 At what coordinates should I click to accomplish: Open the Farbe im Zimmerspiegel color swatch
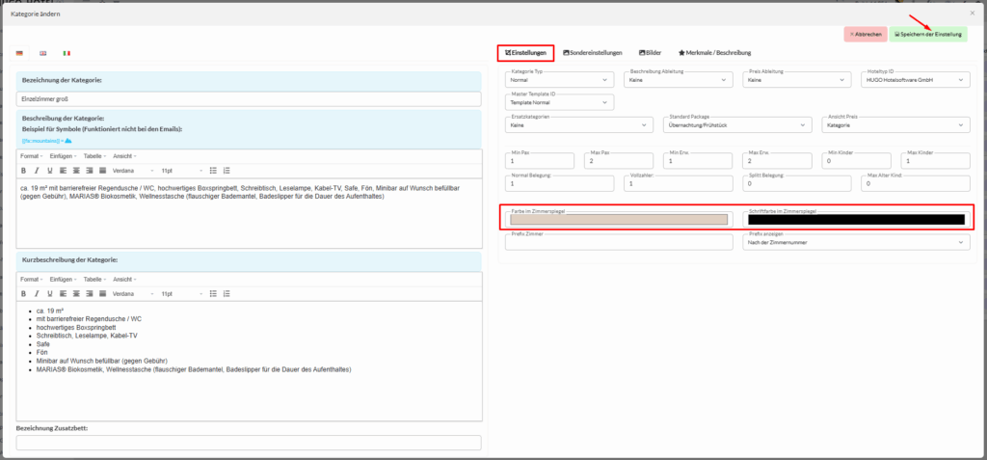[x=618, y=219]
